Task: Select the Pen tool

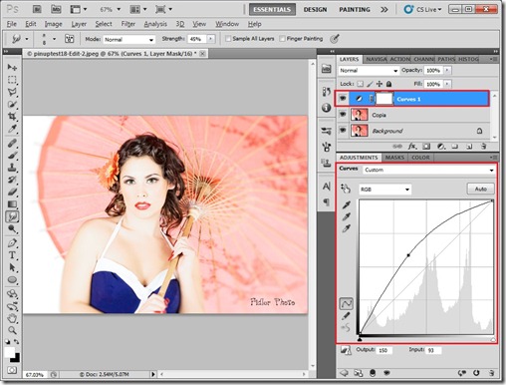Action: 12,243
